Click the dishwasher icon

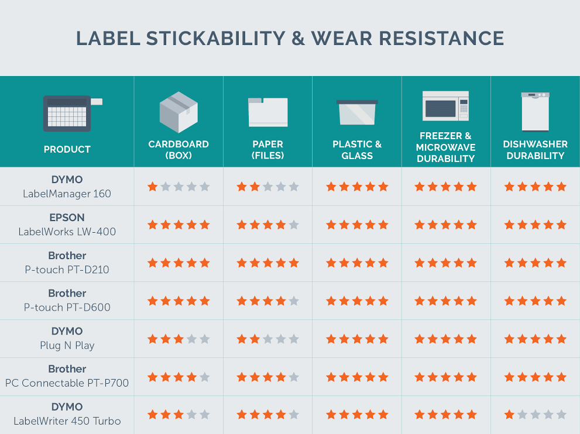(x=535, y=111)
